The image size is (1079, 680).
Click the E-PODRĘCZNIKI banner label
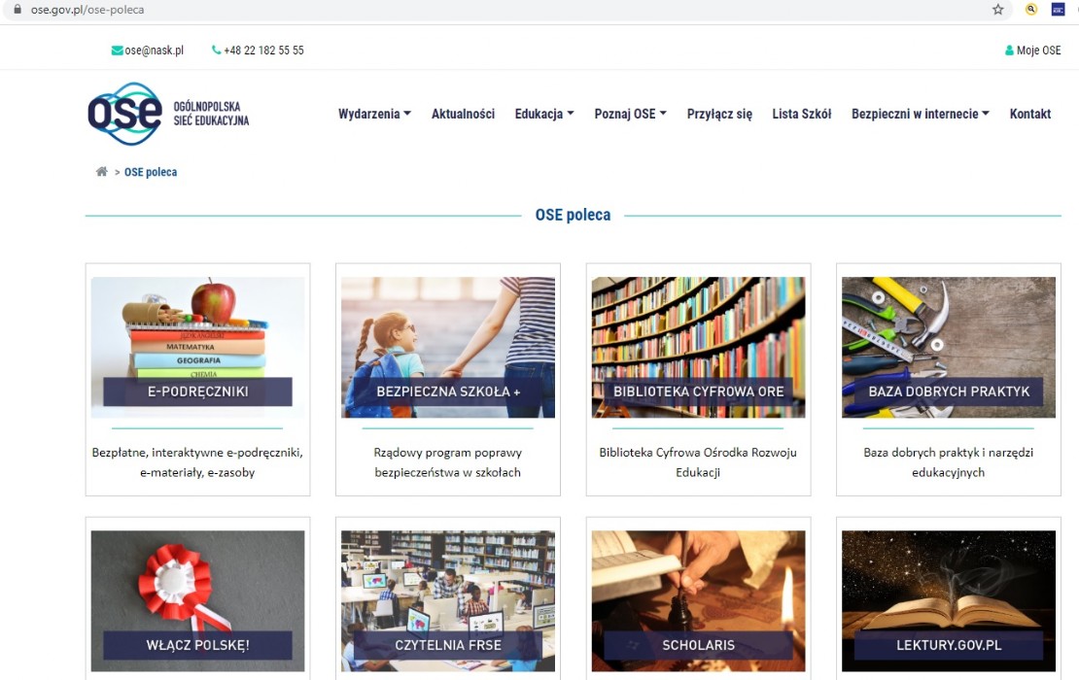pos(197,391)
